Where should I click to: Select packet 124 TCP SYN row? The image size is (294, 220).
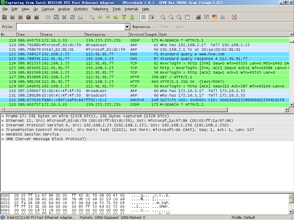145,63
